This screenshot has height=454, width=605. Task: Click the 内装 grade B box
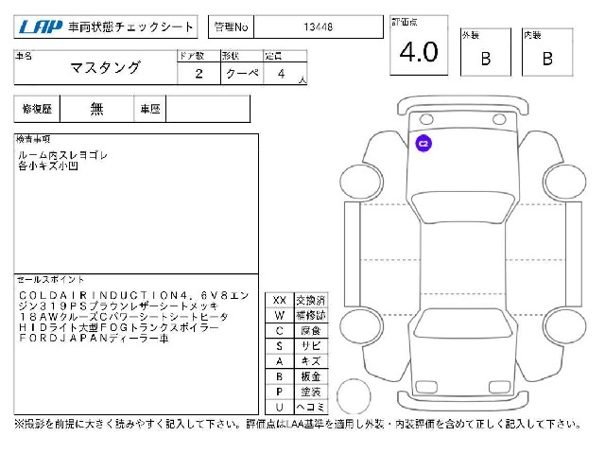[x=547, y=52]
